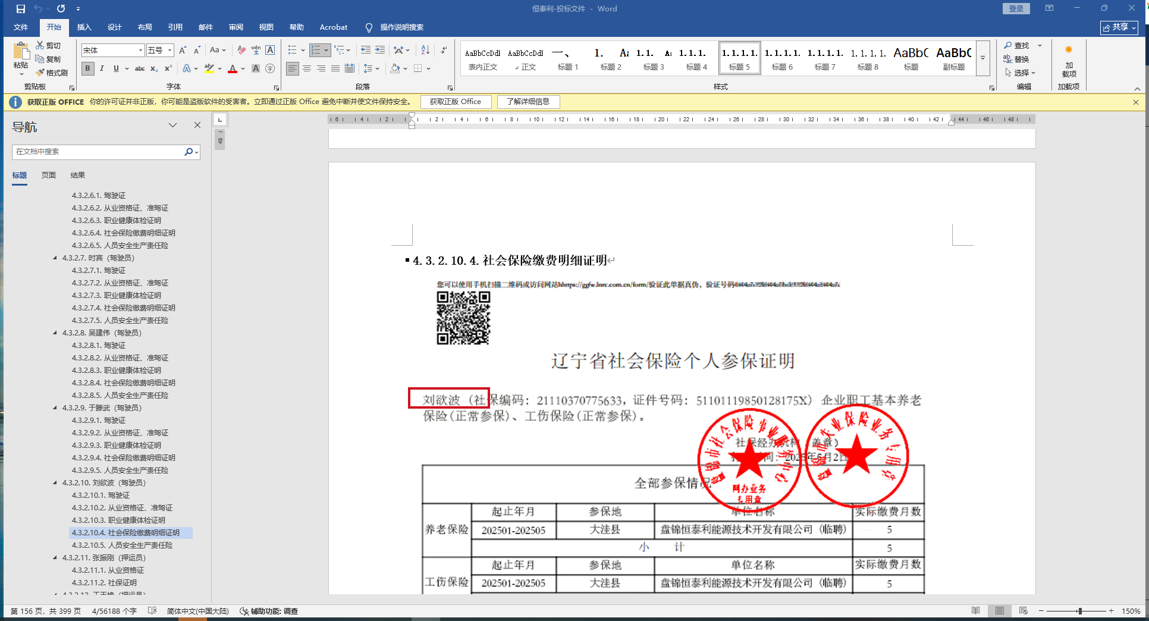This screenshot has height=621, width=1149.
Task: Click the superscript x² icon
Action: click(x=168, y=69)
